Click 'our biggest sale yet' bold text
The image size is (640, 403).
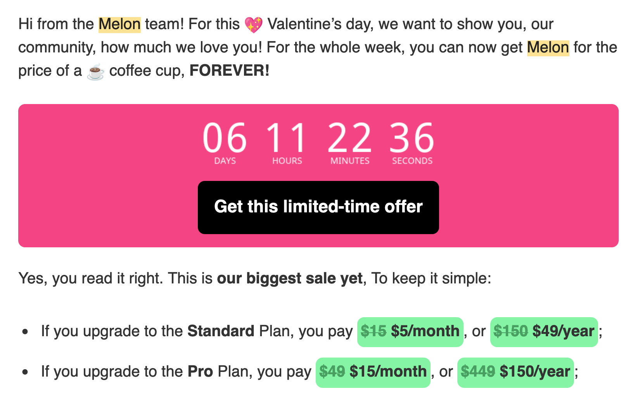click(x=290, y=278)
